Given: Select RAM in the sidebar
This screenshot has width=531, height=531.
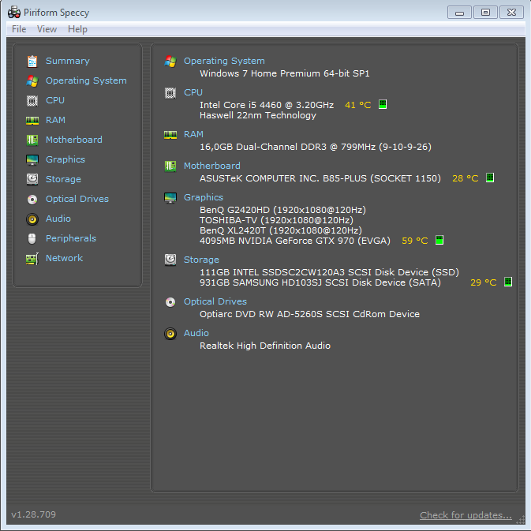Looking at the screenshot, I should 55,120.
